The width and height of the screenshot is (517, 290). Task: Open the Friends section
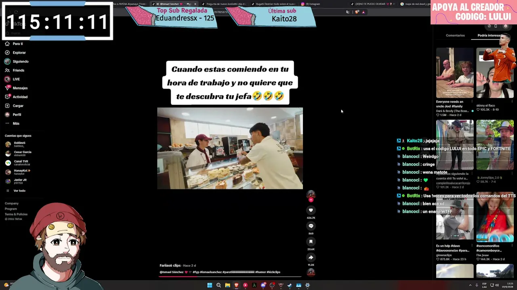click(15, 70)
